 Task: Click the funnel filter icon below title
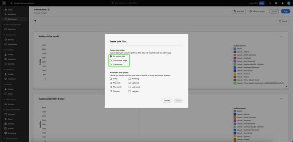tap(35, 21)
